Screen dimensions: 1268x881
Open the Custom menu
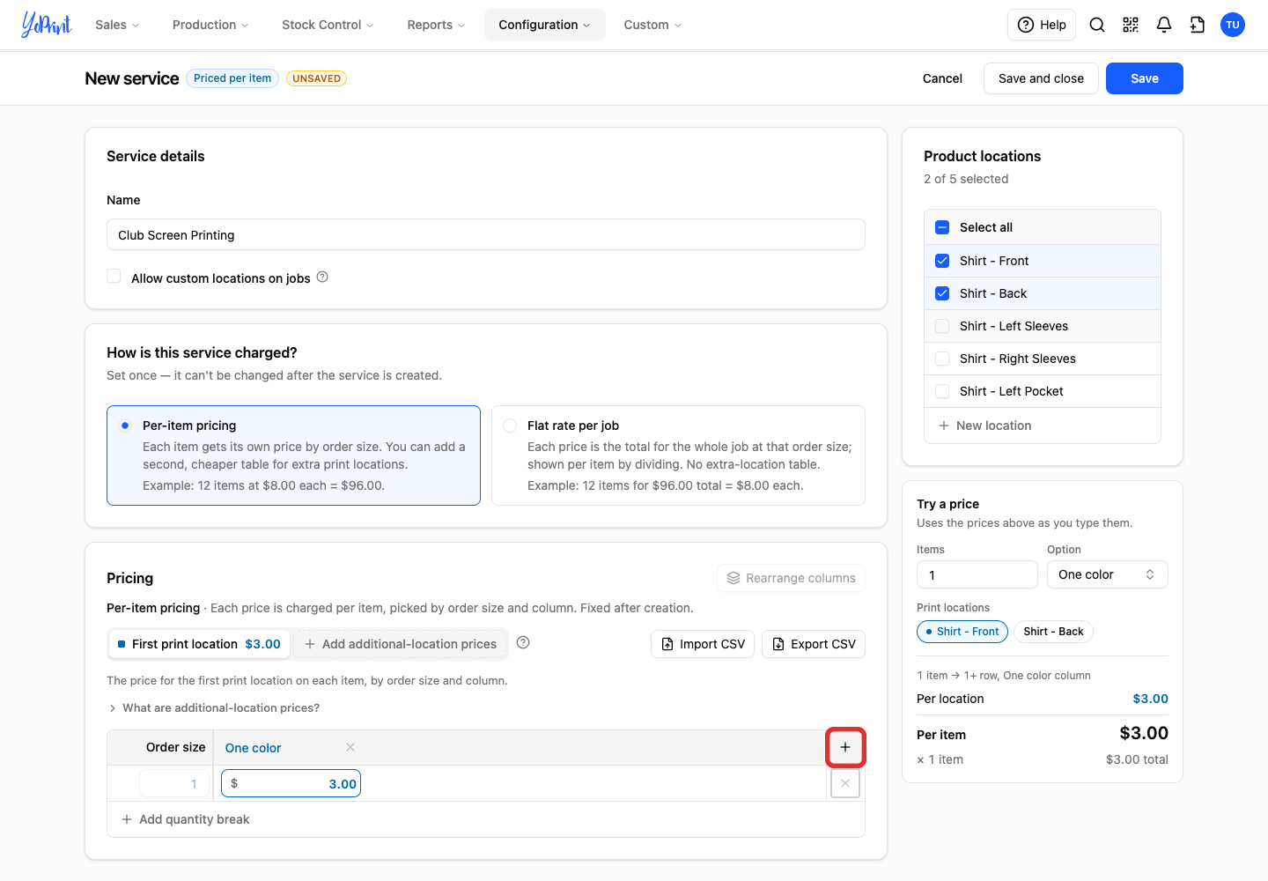pos(652,25)
